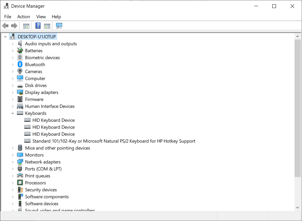Screen dimensions: 302x221
Task: Expand the Display adapters category
Action: tap(12, 92)
